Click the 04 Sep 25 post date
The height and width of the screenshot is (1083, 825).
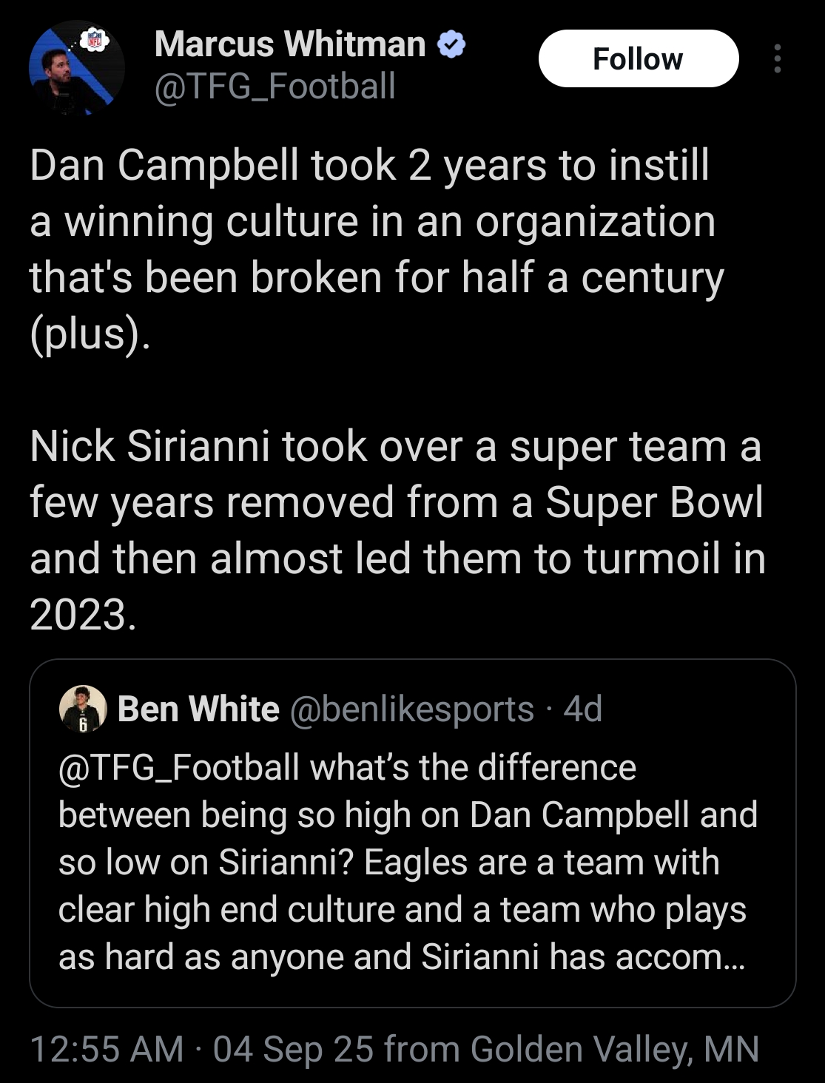[x=293, y=1049]
